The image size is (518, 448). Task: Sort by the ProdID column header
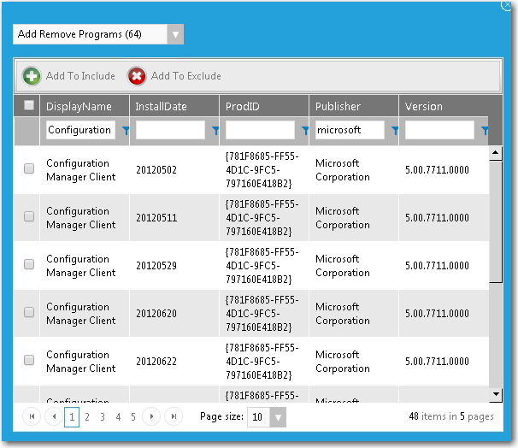243,106
